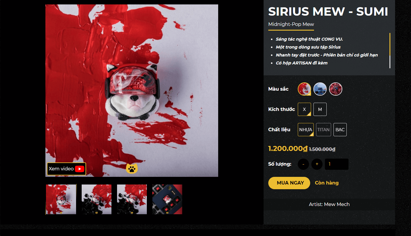Viewport: 411px width, 236px height.
Task: Choose the blue color variant swatch
Action: [x=320, y=89]
